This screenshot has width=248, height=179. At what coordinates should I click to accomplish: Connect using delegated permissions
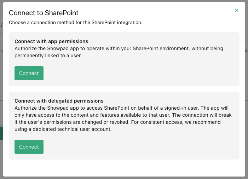(29, 147)
